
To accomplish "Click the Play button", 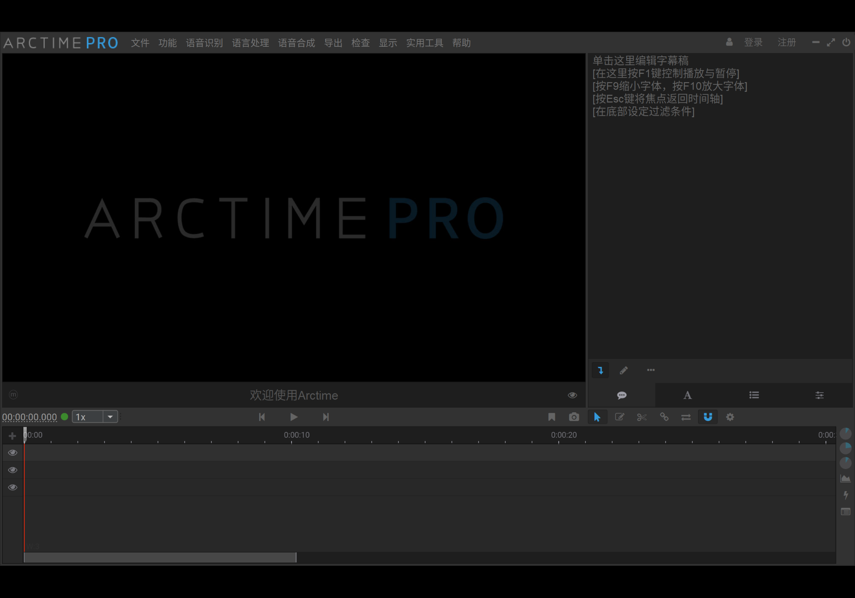I will (293, 417).
